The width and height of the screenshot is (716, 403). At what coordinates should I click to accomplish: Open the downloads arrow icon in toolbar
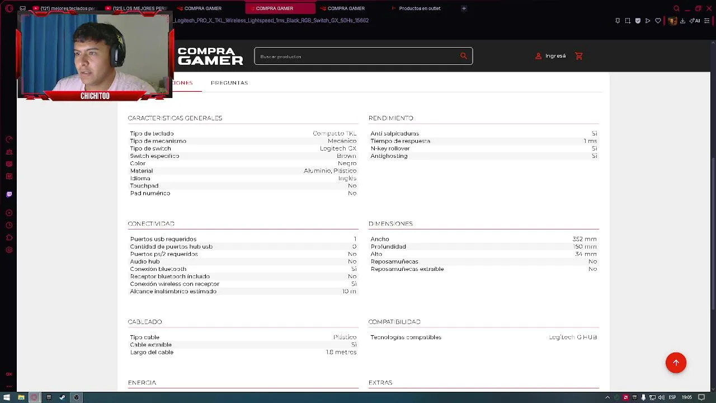click(x=682, y=21)
